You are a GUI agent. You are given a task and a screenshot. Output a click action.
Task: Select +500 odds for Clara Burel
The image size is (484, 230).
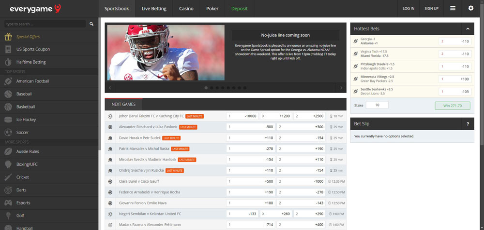[x=251, y=181]
